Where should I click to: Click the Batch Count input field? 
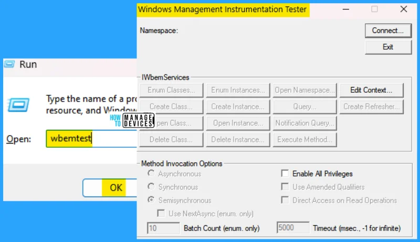(163, 228)
